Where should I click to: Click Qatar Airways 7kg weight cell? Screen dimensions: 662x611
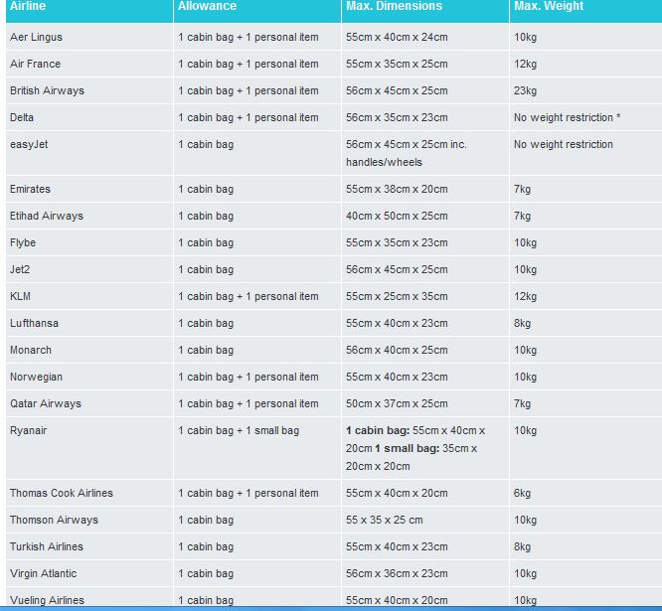586,403
